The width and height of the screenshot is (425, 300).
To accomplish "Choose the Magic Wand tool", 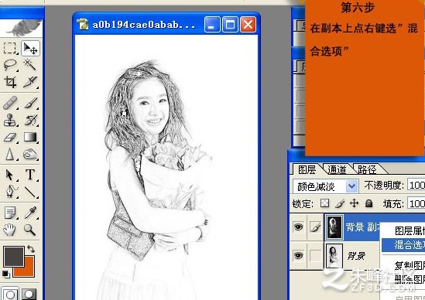I will 30,65.
